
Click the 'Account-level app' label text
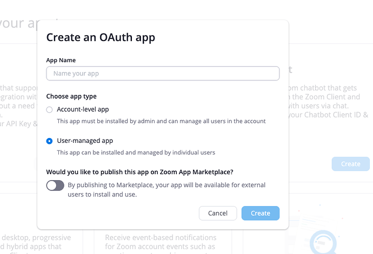83,109
